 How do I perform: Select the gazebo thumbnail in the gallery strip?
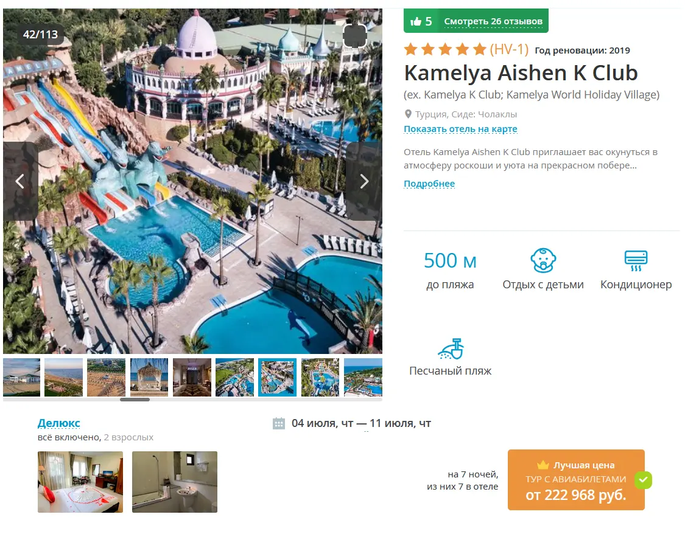click(x=149, y=377)
